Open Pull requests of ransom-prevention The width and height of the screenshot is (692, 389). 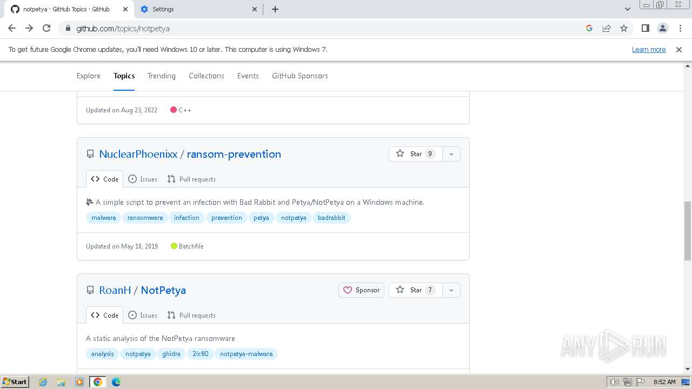(x=191, y=179)
